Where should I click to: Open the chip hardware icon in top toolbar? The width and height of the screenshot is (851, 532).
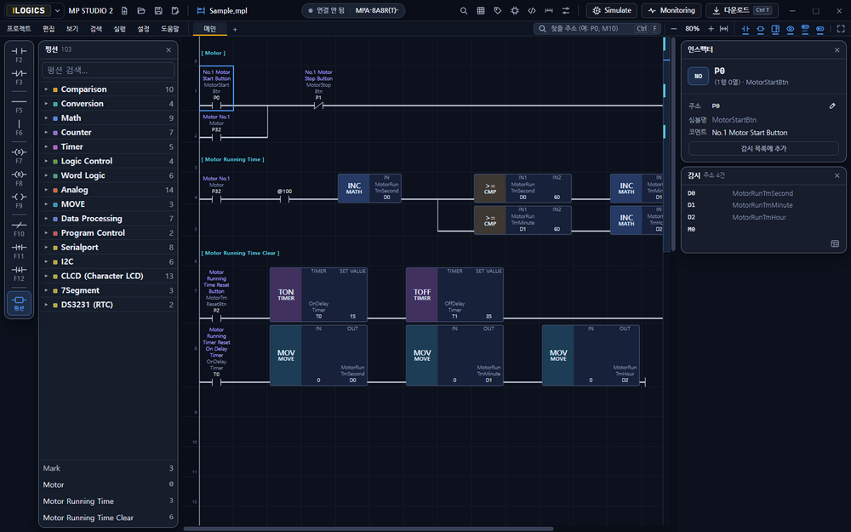[x=515, y=10]
